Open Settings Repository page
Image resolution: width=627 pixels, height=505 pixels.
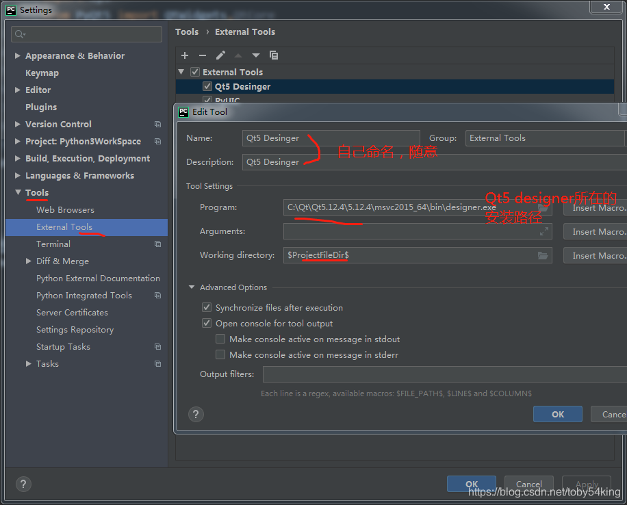(x=75, y=329)
